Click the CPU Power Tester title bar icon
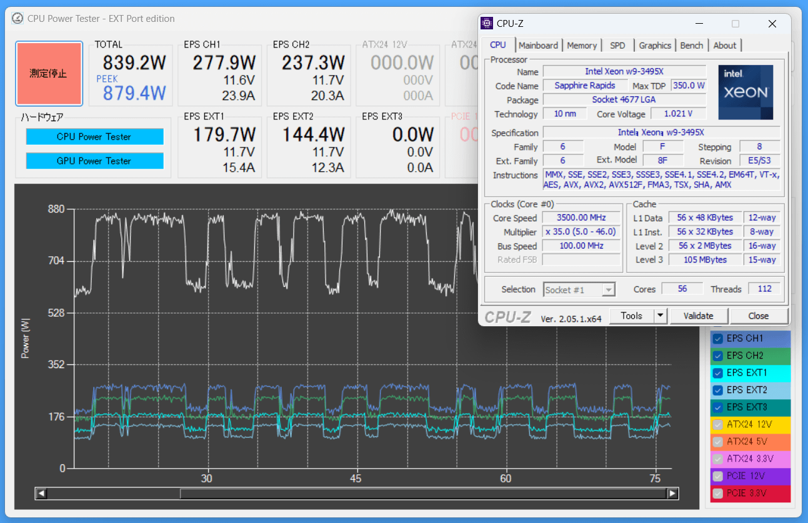 tap(18, 18)
